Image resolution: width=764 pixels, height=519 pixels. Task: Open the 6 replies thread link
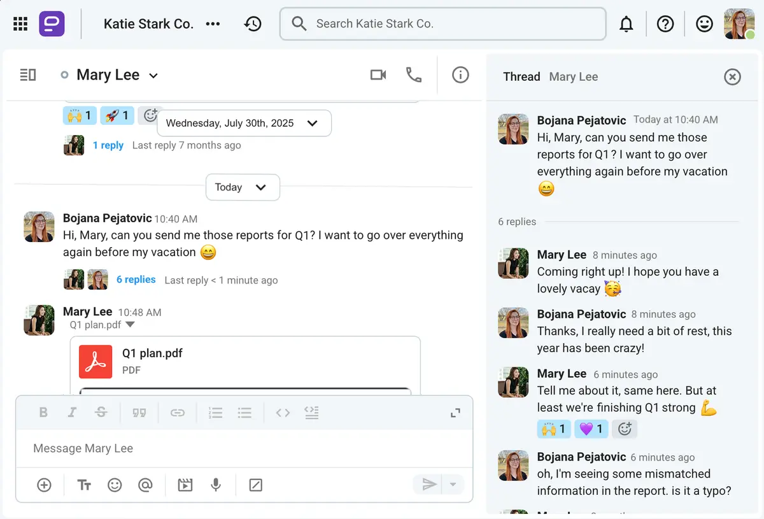(136, 280)
